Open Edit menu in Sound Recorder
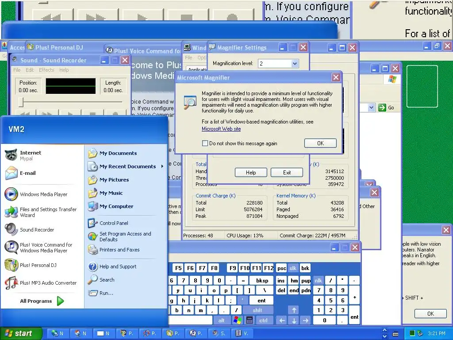 30,70
